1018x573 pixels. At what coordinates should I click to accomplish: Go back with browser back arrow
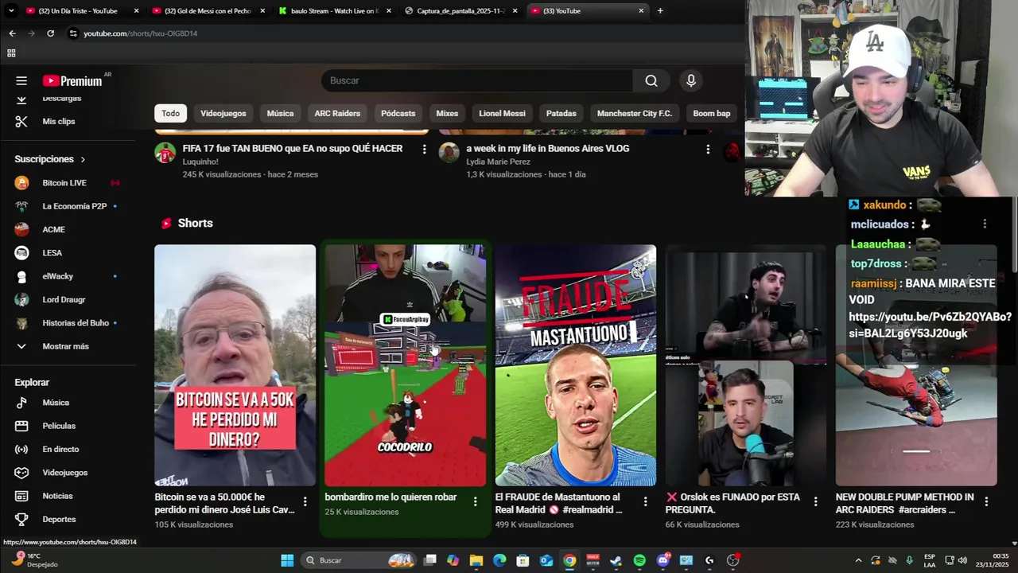pos(12,33)
